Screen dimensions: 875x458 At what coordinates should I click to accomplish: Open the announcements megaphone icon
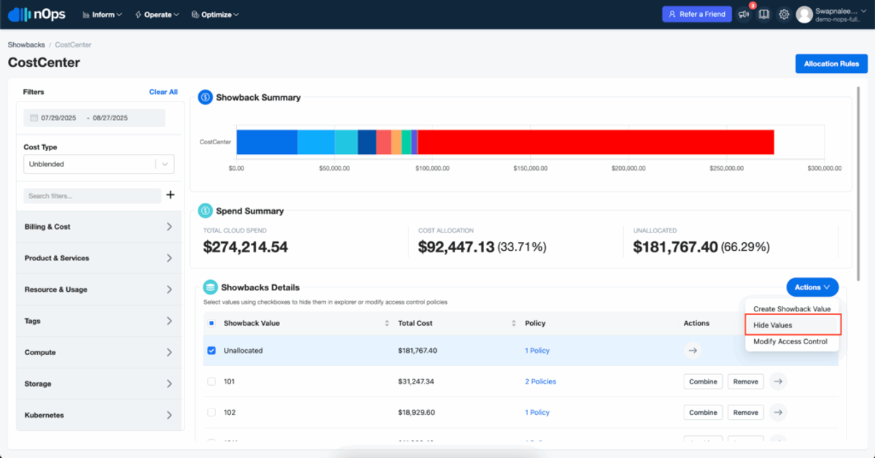(744, 14)
